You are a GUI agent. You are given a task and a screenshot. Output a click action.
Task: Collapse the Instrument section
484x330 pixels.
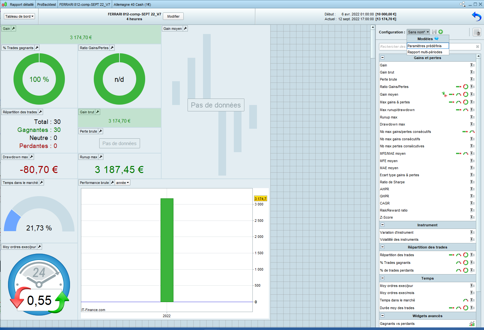tap(383, 225)
